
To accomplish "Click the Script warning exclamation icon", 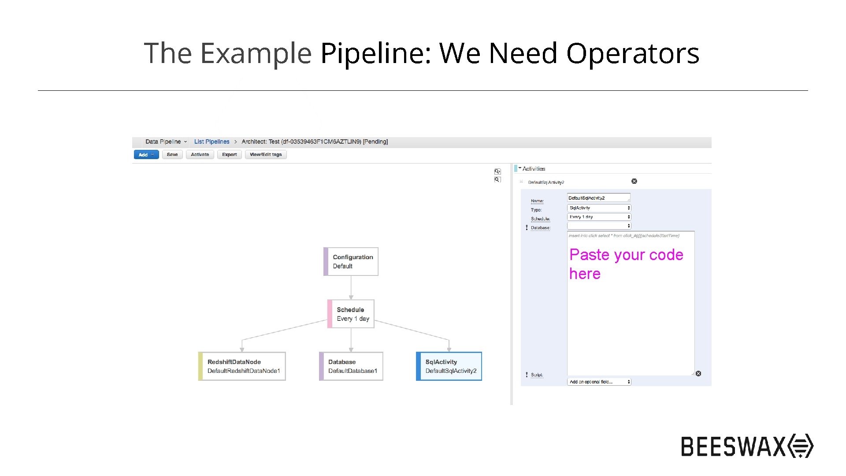I will point(527,375).
